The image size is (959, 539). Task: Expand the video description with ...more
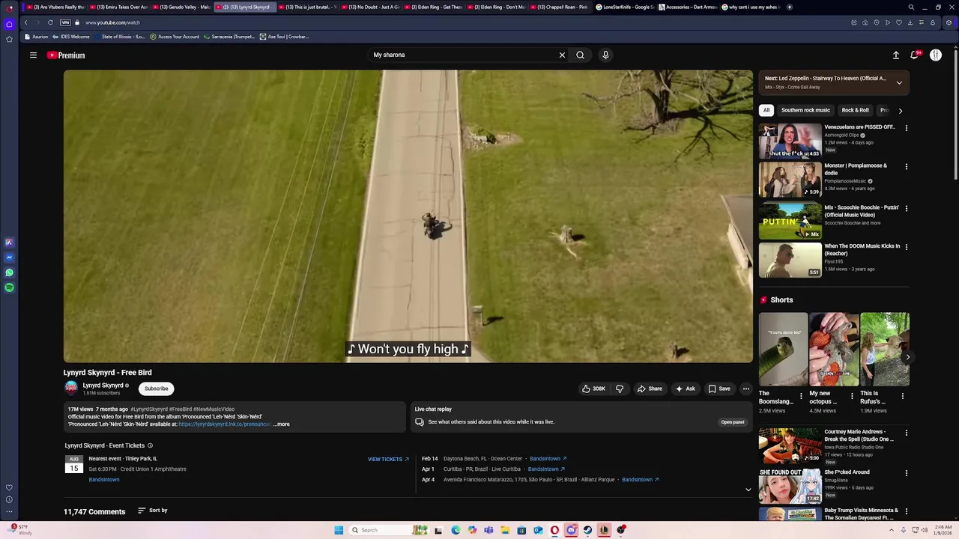pyautogui.click(x=282, y=424)
